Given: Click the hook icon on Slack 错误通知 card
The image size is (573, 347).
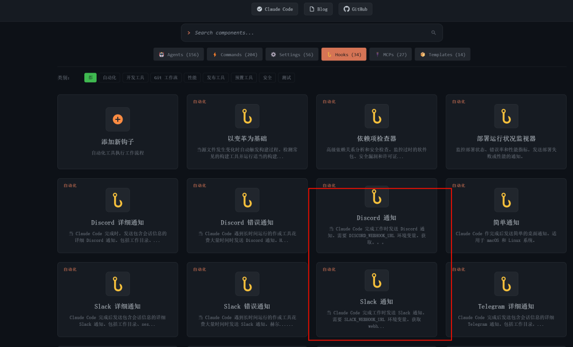Looking at the screenshot, I should coord(247,284).
